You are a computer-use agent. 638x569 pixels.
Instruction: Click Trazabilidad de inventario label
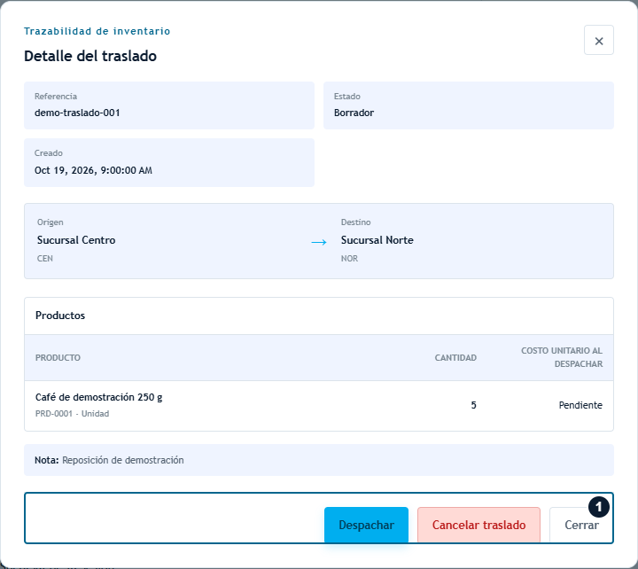tap(97, 31)
